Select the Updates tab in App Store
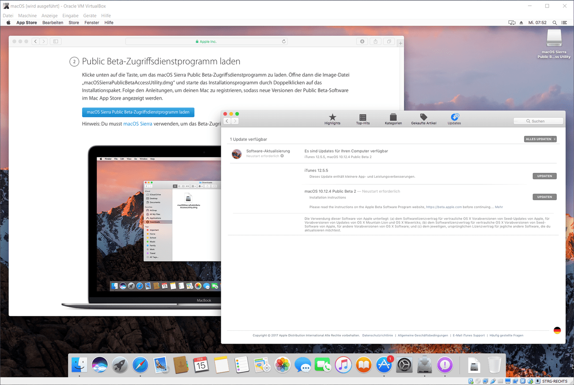Screen dimensions: 574x385 click(x=454, y=119)
